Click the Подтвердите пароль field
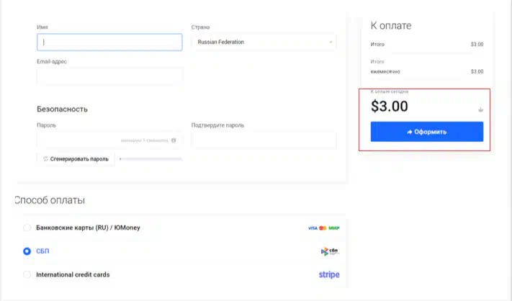The height and width of the screenshot is (301, 512). pos(264,140)
